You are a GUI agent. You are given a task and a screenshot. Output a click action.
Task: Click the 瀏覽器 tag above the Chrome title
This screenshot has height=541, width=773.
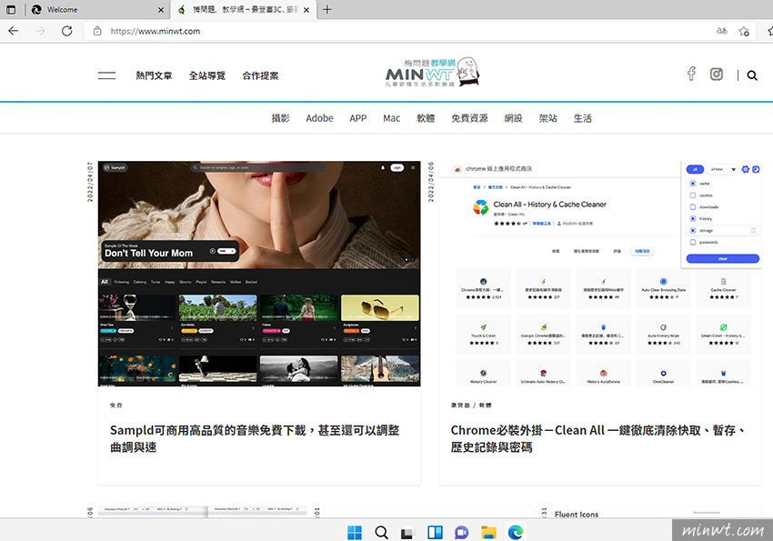point(460,405)
